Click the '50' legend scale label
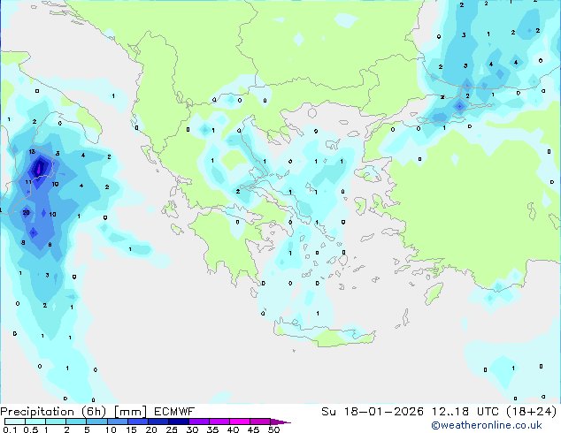The height and width of the screenshot is (433, 561). coord(274,429)
